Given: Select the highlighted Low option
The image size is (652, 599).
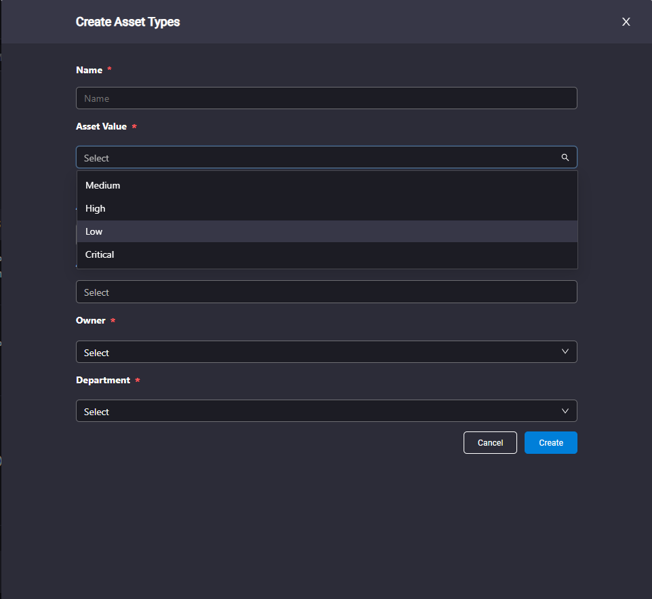Looking at the screenshot, I should point(327,231).
